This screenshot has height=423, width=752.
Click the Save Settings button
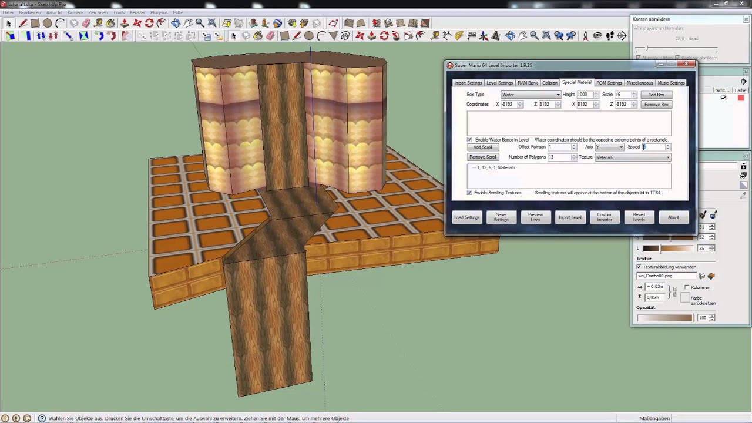coord(501,217)
